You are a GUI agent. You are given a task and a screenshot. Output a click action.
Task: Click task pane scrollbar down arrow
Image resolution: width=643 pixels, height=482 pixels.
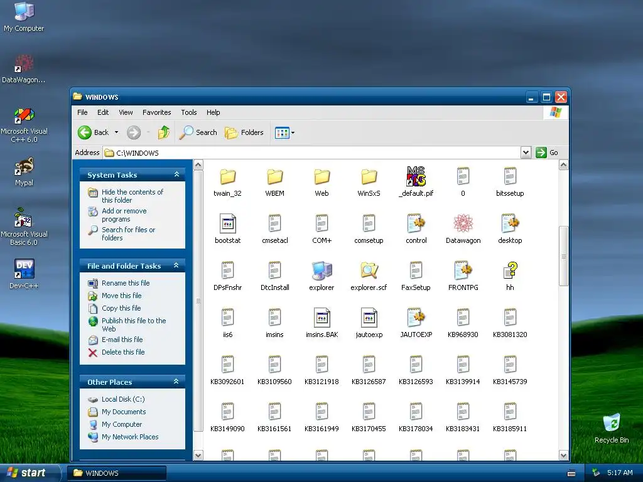(x=198, y=456)
